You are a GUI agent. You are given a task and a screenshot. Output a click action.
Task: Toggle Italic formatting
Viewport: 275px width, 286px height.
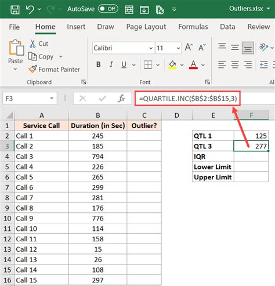111,64
